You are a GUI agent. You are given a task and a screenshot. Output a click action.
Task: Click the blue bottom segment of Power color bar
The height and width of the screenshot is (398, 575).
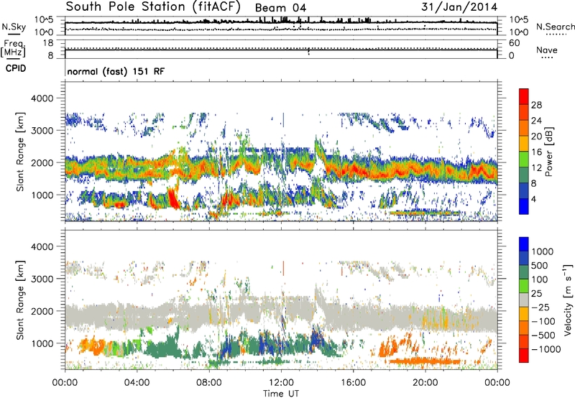click(x=524, y=206)
